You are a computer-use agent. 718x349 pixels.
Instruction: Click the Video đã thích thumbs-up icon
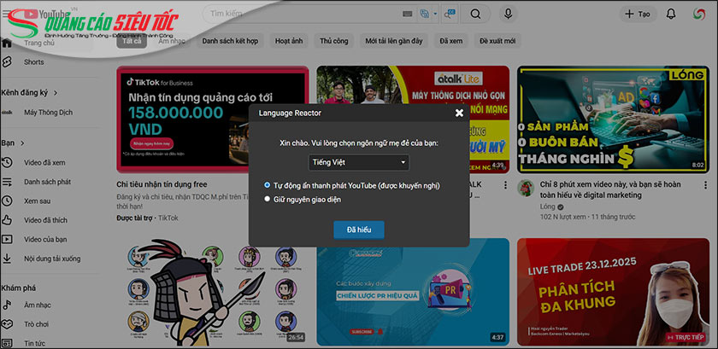tap(7, 220)
